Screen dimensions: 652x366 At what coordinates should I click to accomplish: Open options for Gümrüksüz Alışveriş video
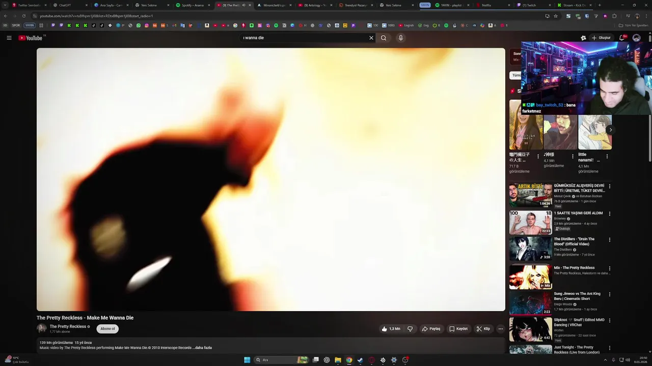(610, 187)
